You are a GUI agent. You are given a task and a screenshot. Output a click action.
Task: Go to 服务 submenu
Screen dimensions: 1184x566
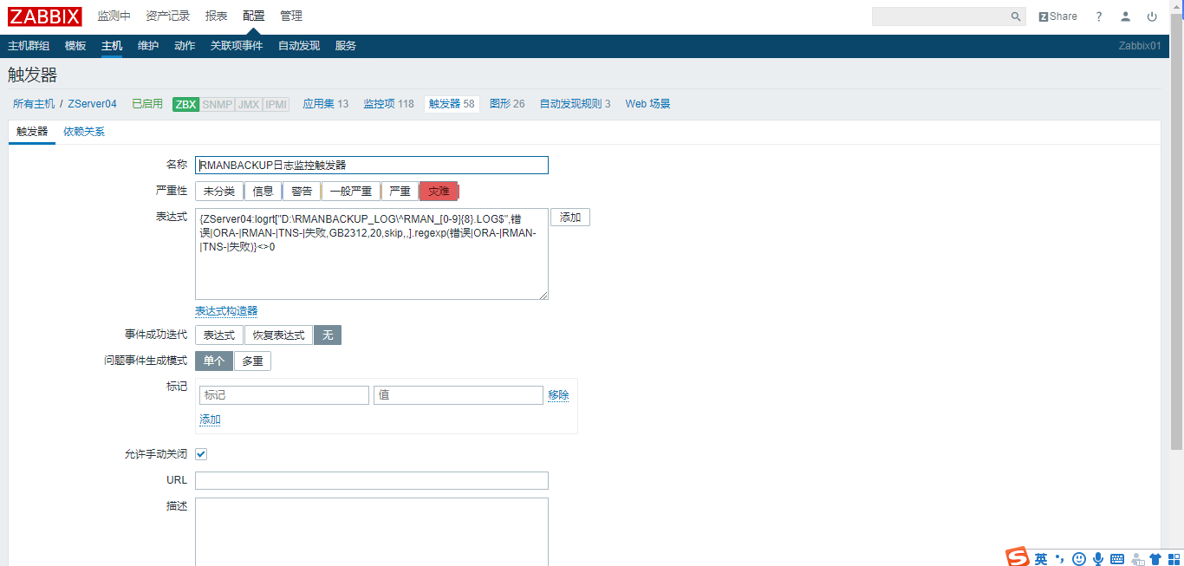click(346, 46)
